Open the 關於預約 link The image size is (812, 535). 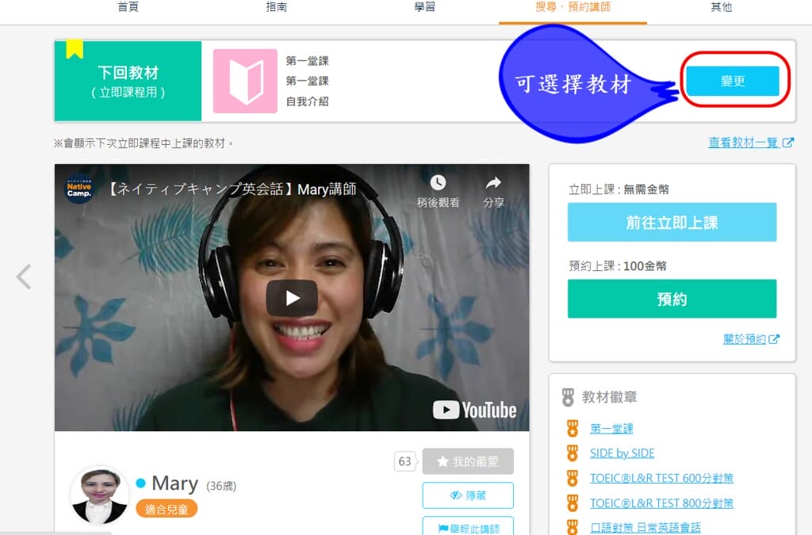coord(744,339)
